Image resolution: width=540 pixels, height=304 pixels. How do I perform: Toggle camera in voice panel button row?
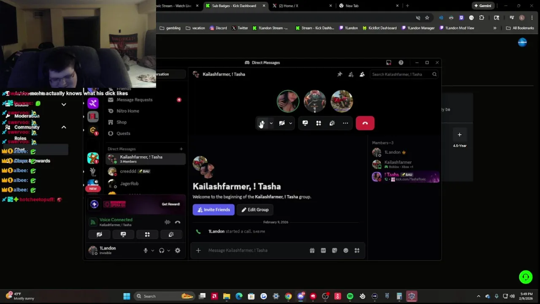99,234
